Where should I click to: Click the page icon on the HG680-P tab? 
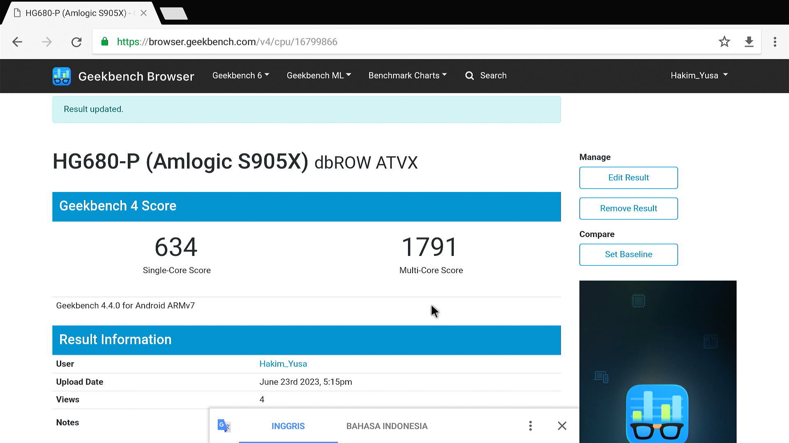pos(17,13)
